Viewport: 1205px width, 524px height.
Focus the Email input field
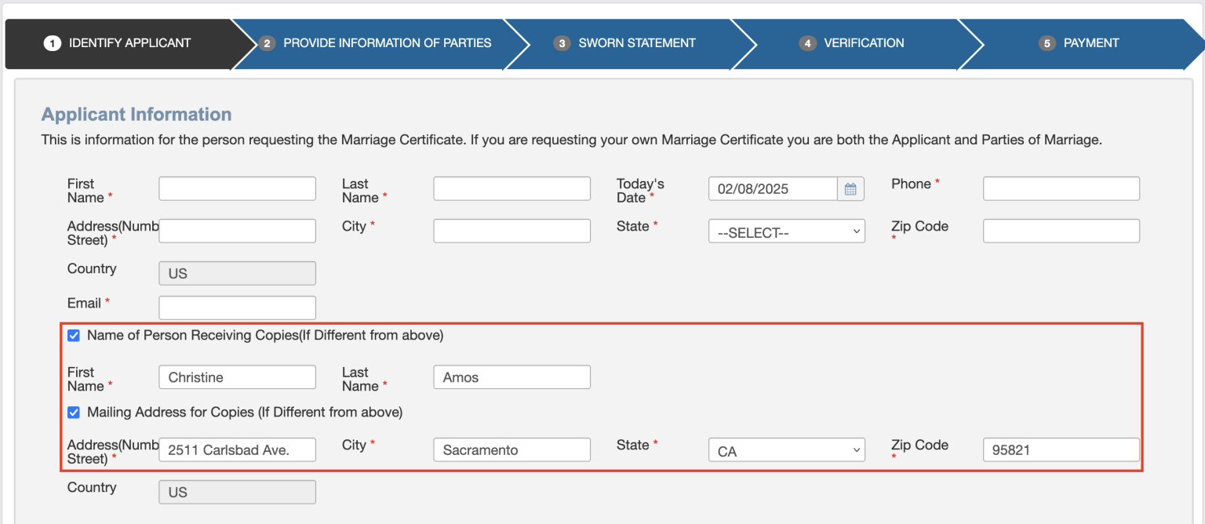click(x=237, y=308)
